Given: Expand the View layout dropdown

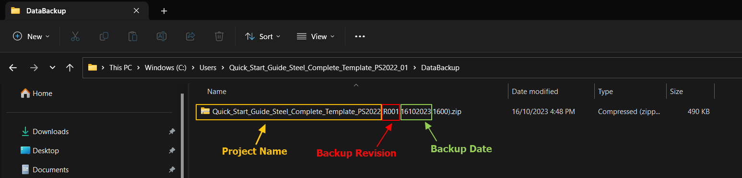Looking at the screenshot, I should pos(316,36).
